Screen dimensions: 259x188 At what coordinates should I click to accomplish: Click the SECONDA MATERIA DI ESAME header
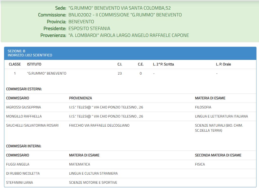click(218, 155)
